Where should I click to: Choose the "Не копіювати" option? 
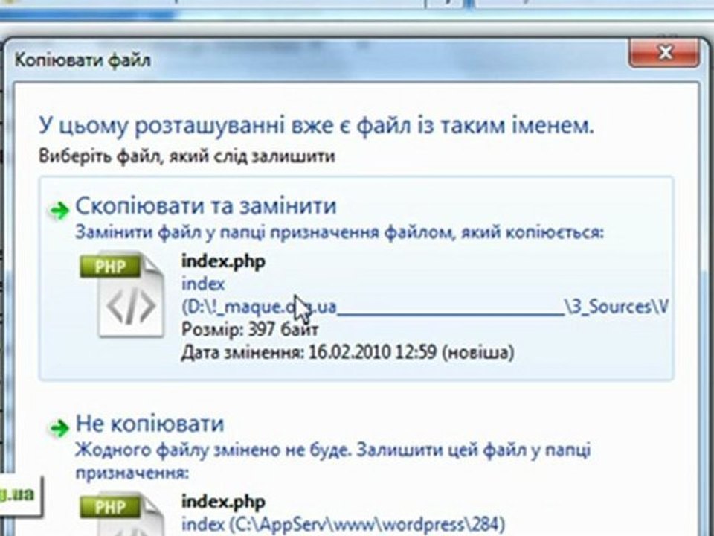click(149, 424)
